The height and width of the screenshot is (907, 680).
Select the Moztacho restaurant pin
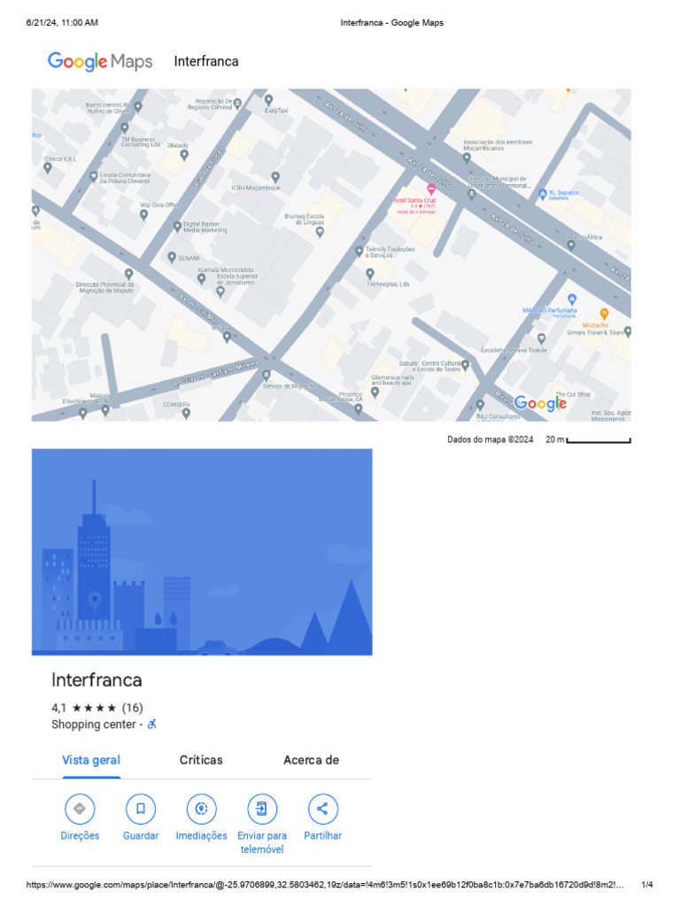point(604,314)
